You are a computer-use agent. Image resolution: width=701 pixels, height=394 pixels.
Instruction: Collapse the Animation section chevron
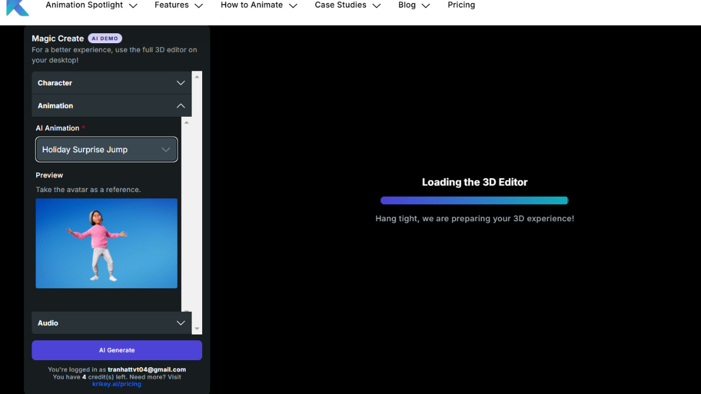click(181, 106)
